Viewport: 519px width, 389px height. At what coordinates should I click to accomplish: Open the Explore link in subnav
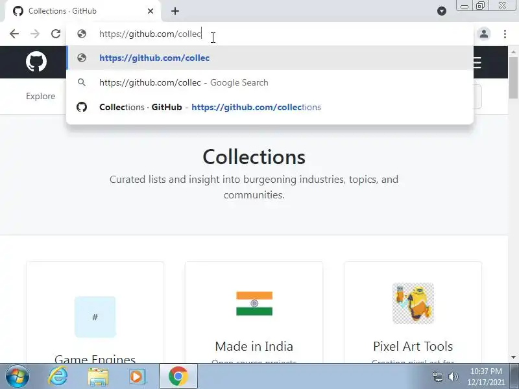41,96
